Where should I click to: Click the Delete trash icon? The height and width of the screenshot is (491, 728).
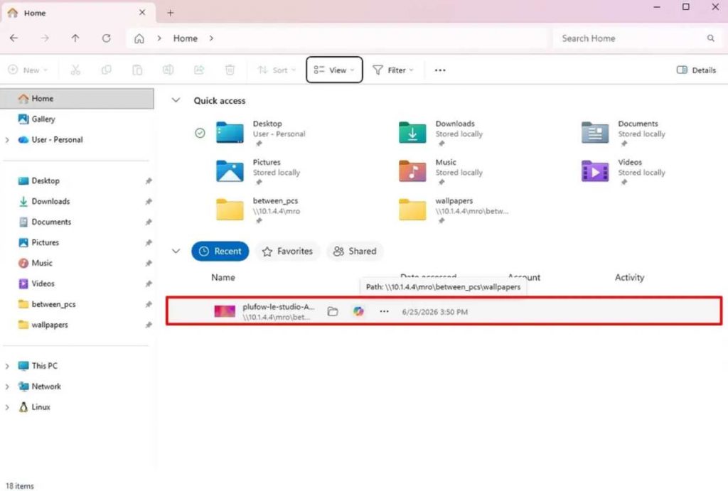(230, 70)
